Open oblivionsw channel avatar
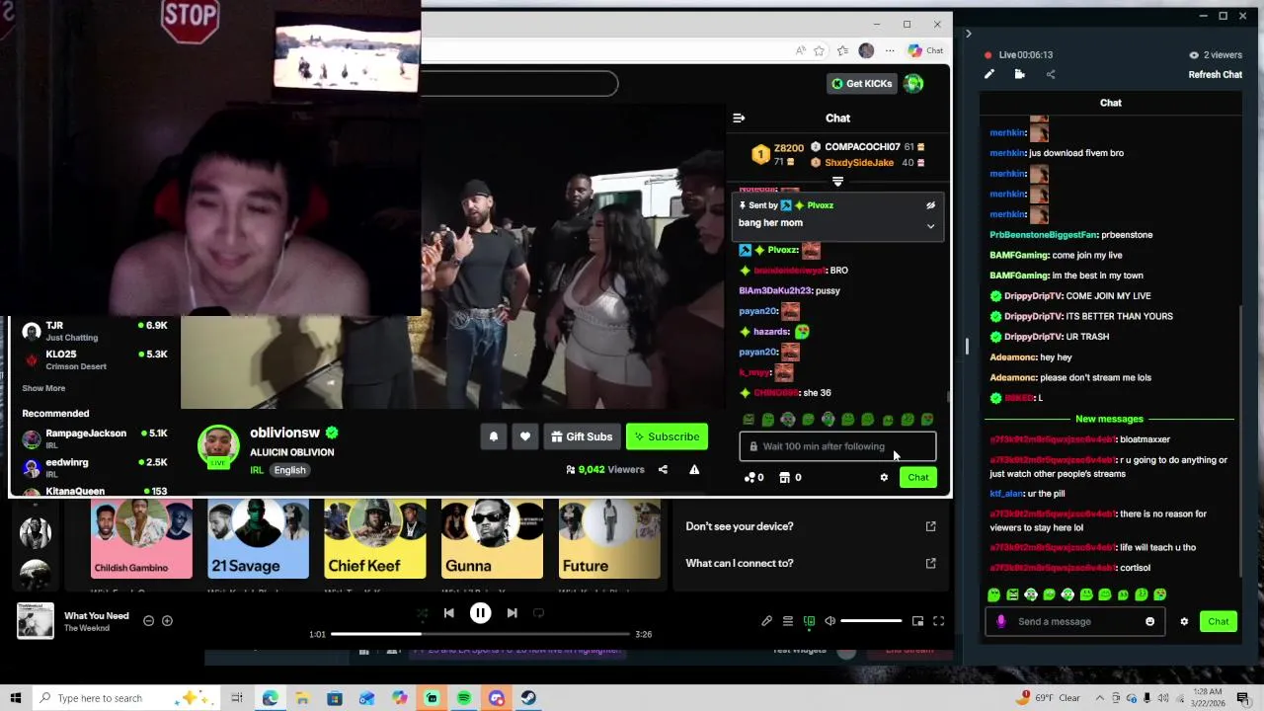Image resolution: width=1264 pixels, height=711 pixels. pos(218,446)
